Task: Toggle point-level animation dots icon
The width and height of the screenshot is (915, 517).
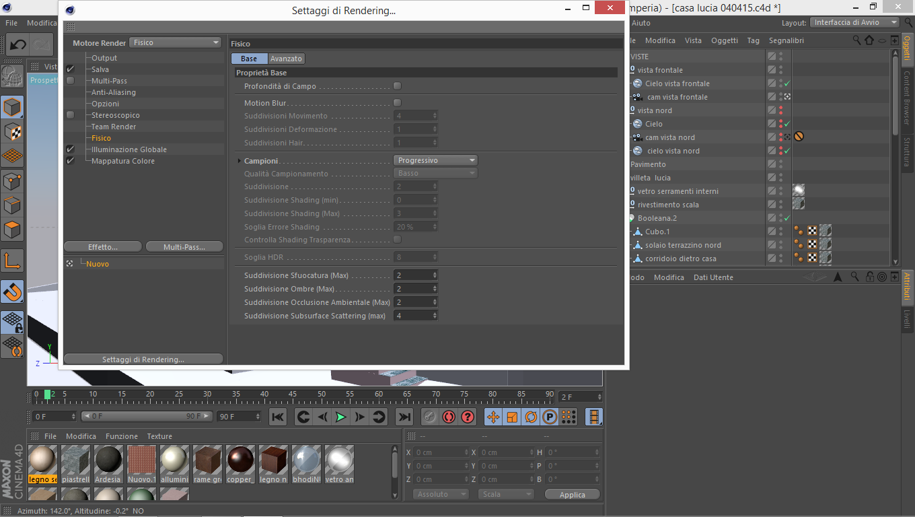Action: coord(569,417)
